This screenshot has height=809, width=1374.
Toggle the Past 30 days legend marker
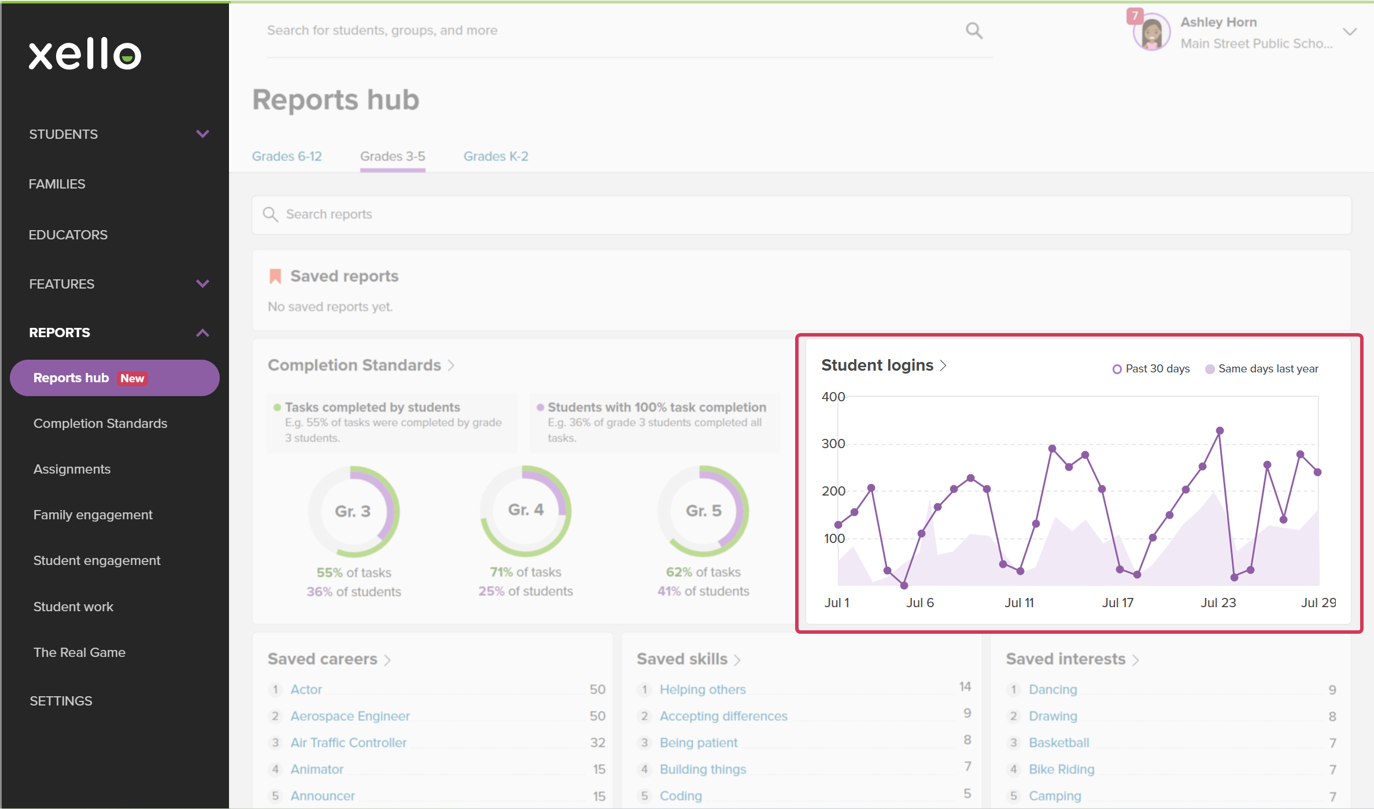(1117, 369)
